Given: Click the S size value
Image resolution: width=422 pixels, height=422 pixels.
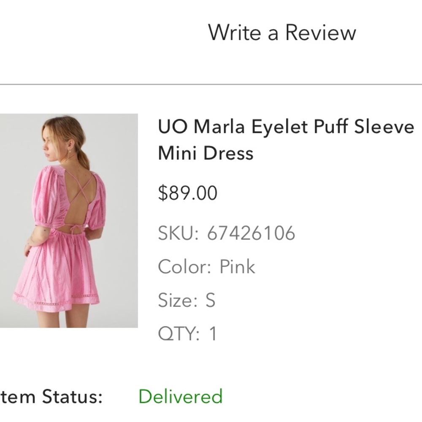Looking at the screenshot, I should pos(209,300).
